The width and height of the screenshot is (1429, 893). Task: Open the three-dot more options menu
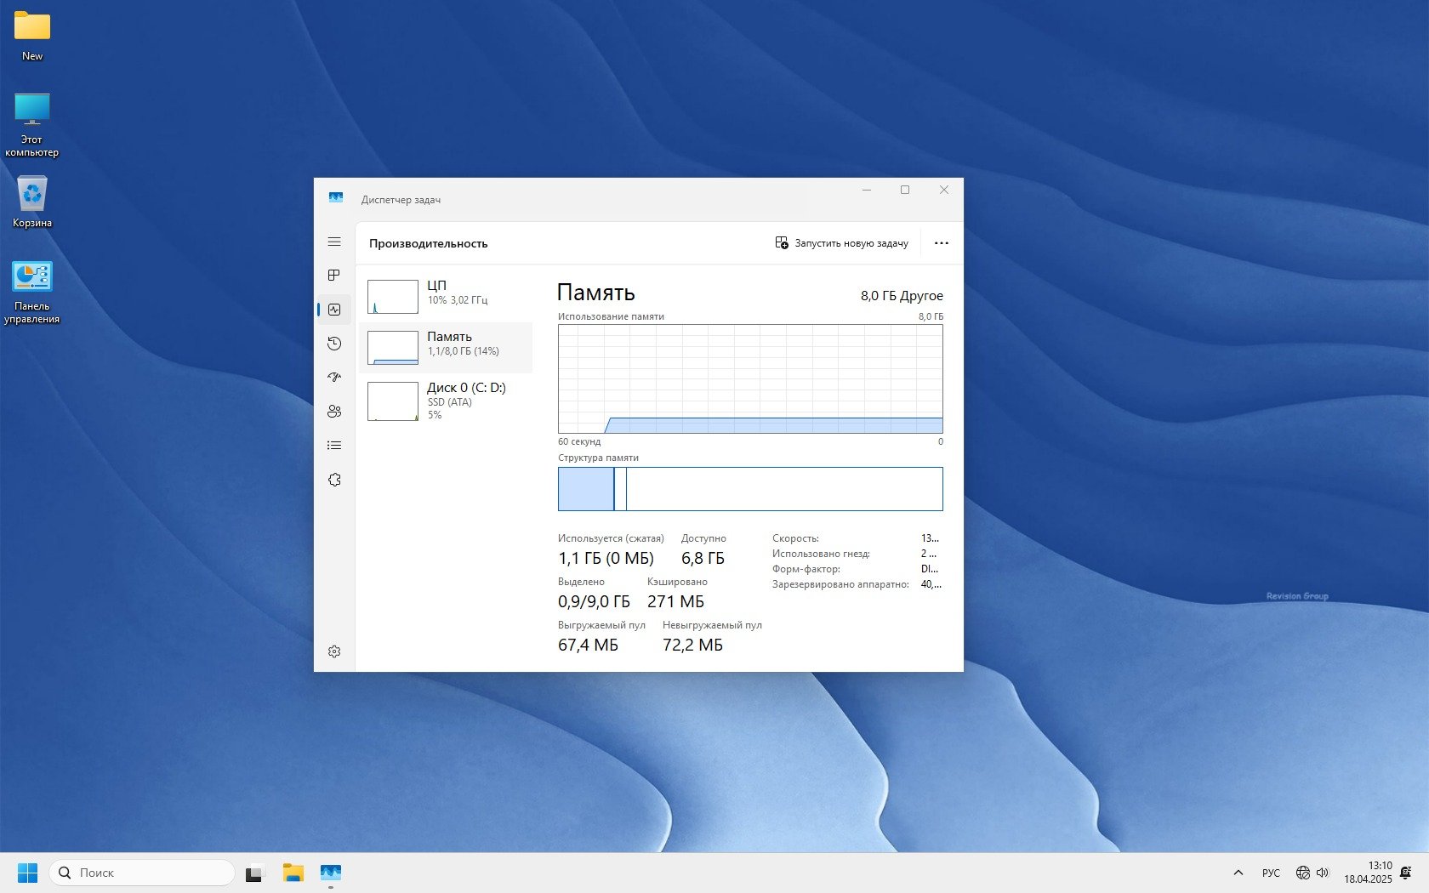pyautogui.click(x=941, y=243)
